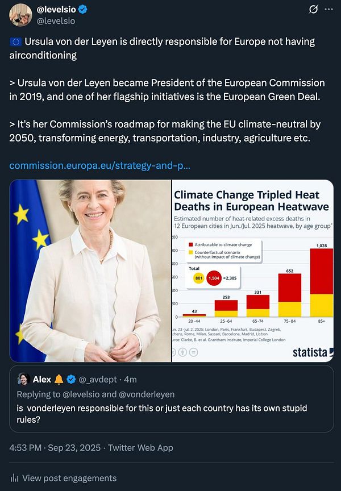Viewport: 341px width, 491px height.
Task: Click the red 'Attributable to climate change' legend swatch
Action: (190, 244)
